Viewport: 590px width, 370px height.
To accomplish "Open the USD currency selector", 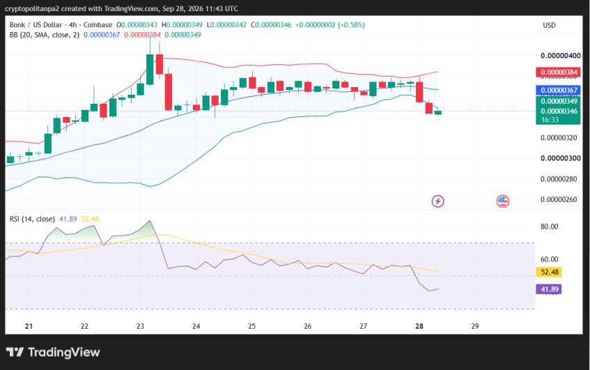I will pyautogui.click(x=559, y=25).
